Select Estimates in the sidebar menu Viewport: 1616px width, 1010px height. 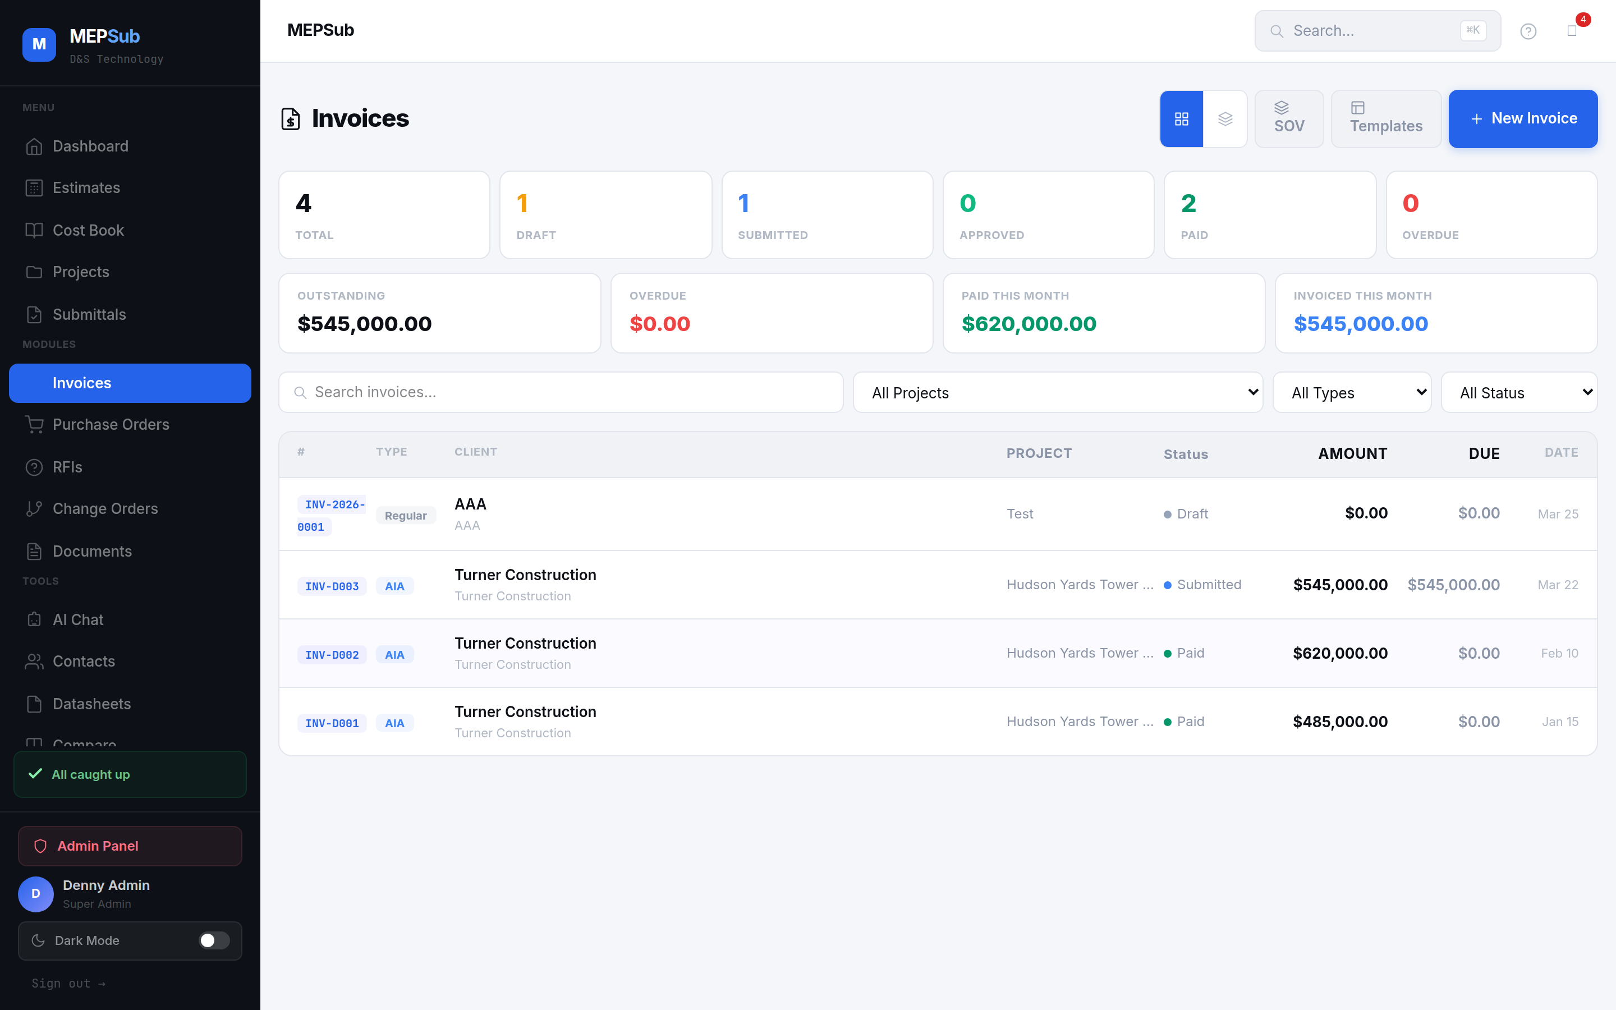point(86,188)
